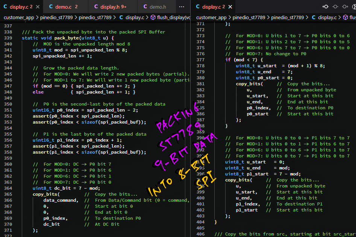The image size is (356, 237).
Task: Click flush_display symbol icon in left breadcrumb
Action: click(x=153, y=17)
